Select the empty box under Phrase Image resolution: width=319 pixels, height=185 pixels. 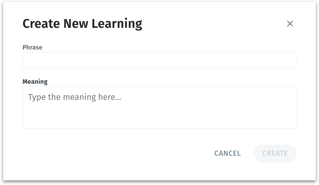159,60
